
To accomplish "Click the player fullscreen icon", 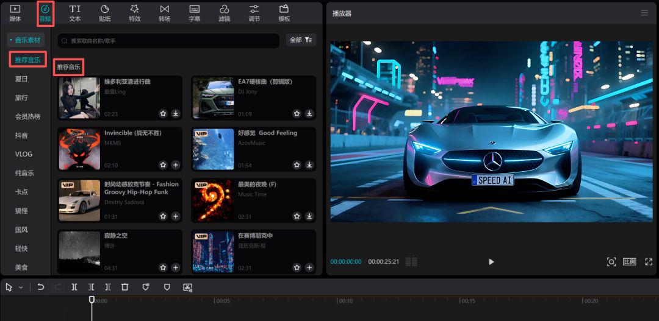I will pyautogui.click(x=648, y=262).
